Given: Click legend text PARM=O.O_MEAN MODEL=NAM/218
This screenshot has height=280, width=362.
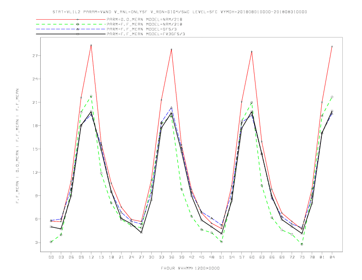Looking at the screenshot, I should click(x=144, y=19).
